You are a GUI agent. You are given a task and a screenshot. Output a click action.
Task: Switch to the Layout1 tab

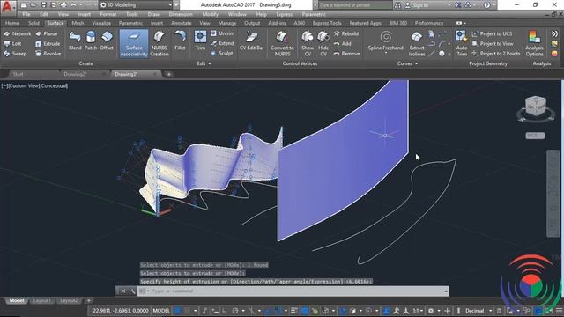point(41,300)
